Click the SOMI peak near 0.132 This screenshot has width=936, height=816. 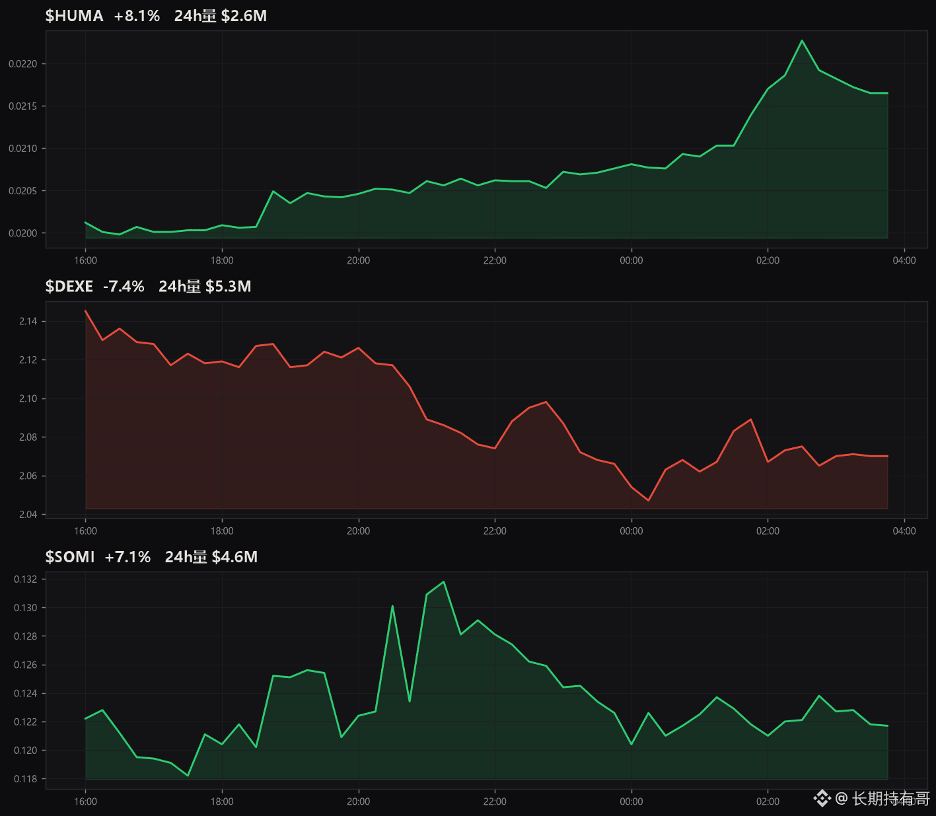coord(444,581)
